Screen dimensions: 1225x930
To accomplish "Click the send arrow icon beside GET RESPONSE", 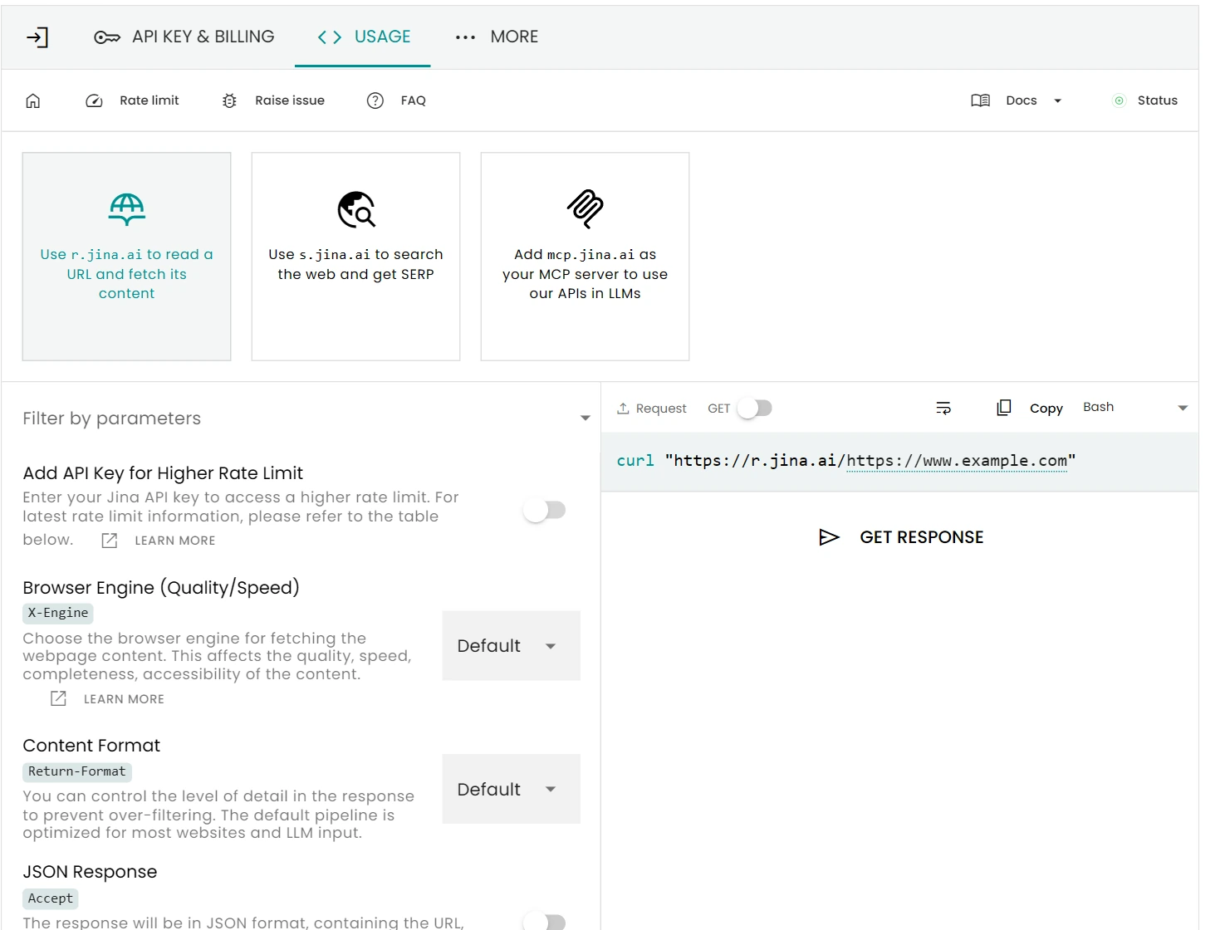I will 829,537.
